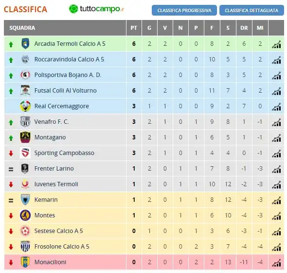Open the stats chart icon for Kemarin
287x273 pixels.
coord(276,200)
